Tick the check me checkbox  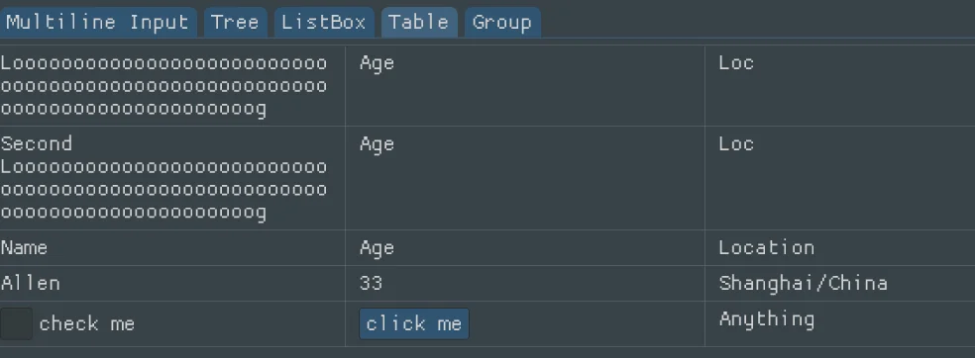click(16, 323)
